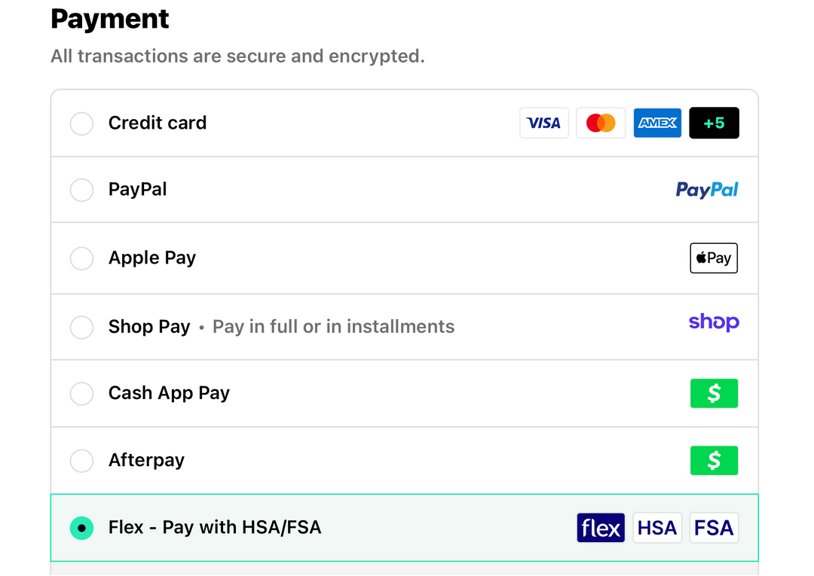Select the Apple Pay payment option

81,258
